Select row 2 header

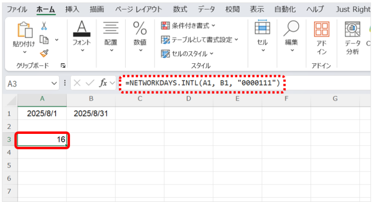coord(10,127)
